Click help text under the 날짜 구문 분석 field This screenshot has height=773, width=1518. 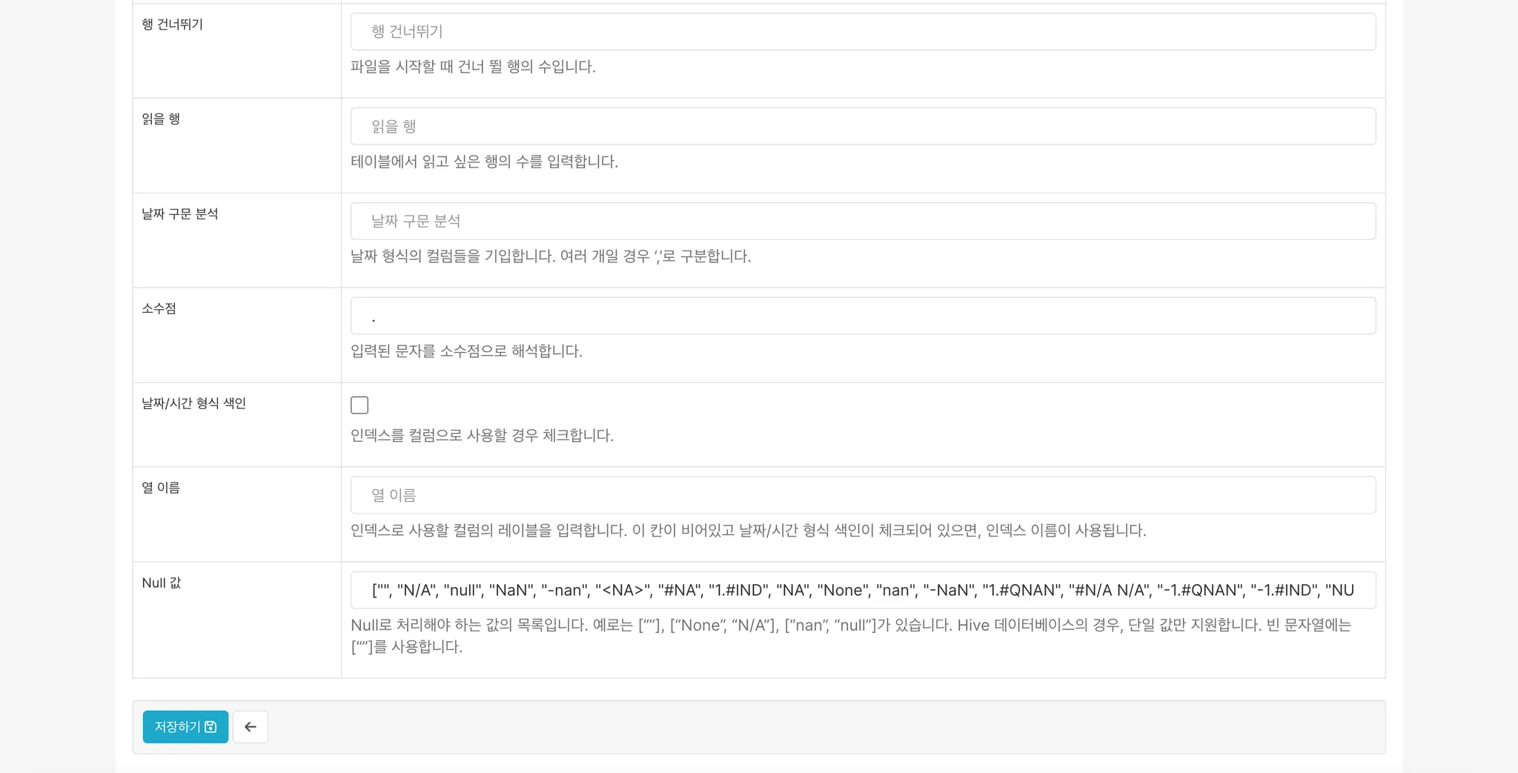pos(550,256)
